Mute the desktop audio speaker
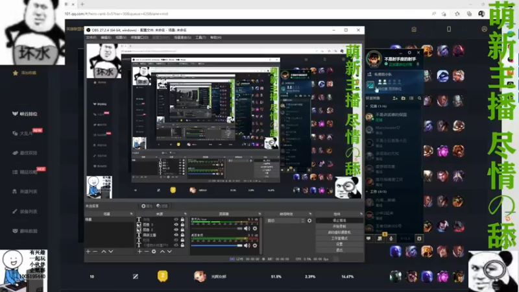The height and width of the screenshot is (292, 519). 247,245
